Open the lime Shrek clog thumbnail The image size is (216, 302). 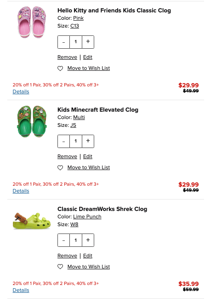[x=32, y=221]
